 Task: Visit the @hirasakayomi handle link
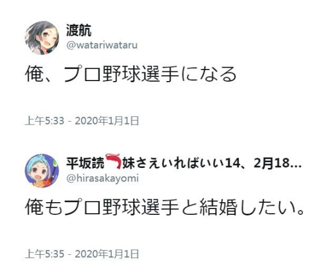pyautogui.click(x=103, y=178)
